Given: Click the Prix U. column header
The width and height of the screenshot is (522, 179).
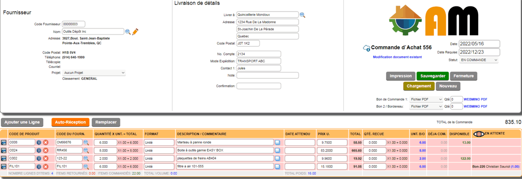Looking at the screenshot, I should point(324,134).
